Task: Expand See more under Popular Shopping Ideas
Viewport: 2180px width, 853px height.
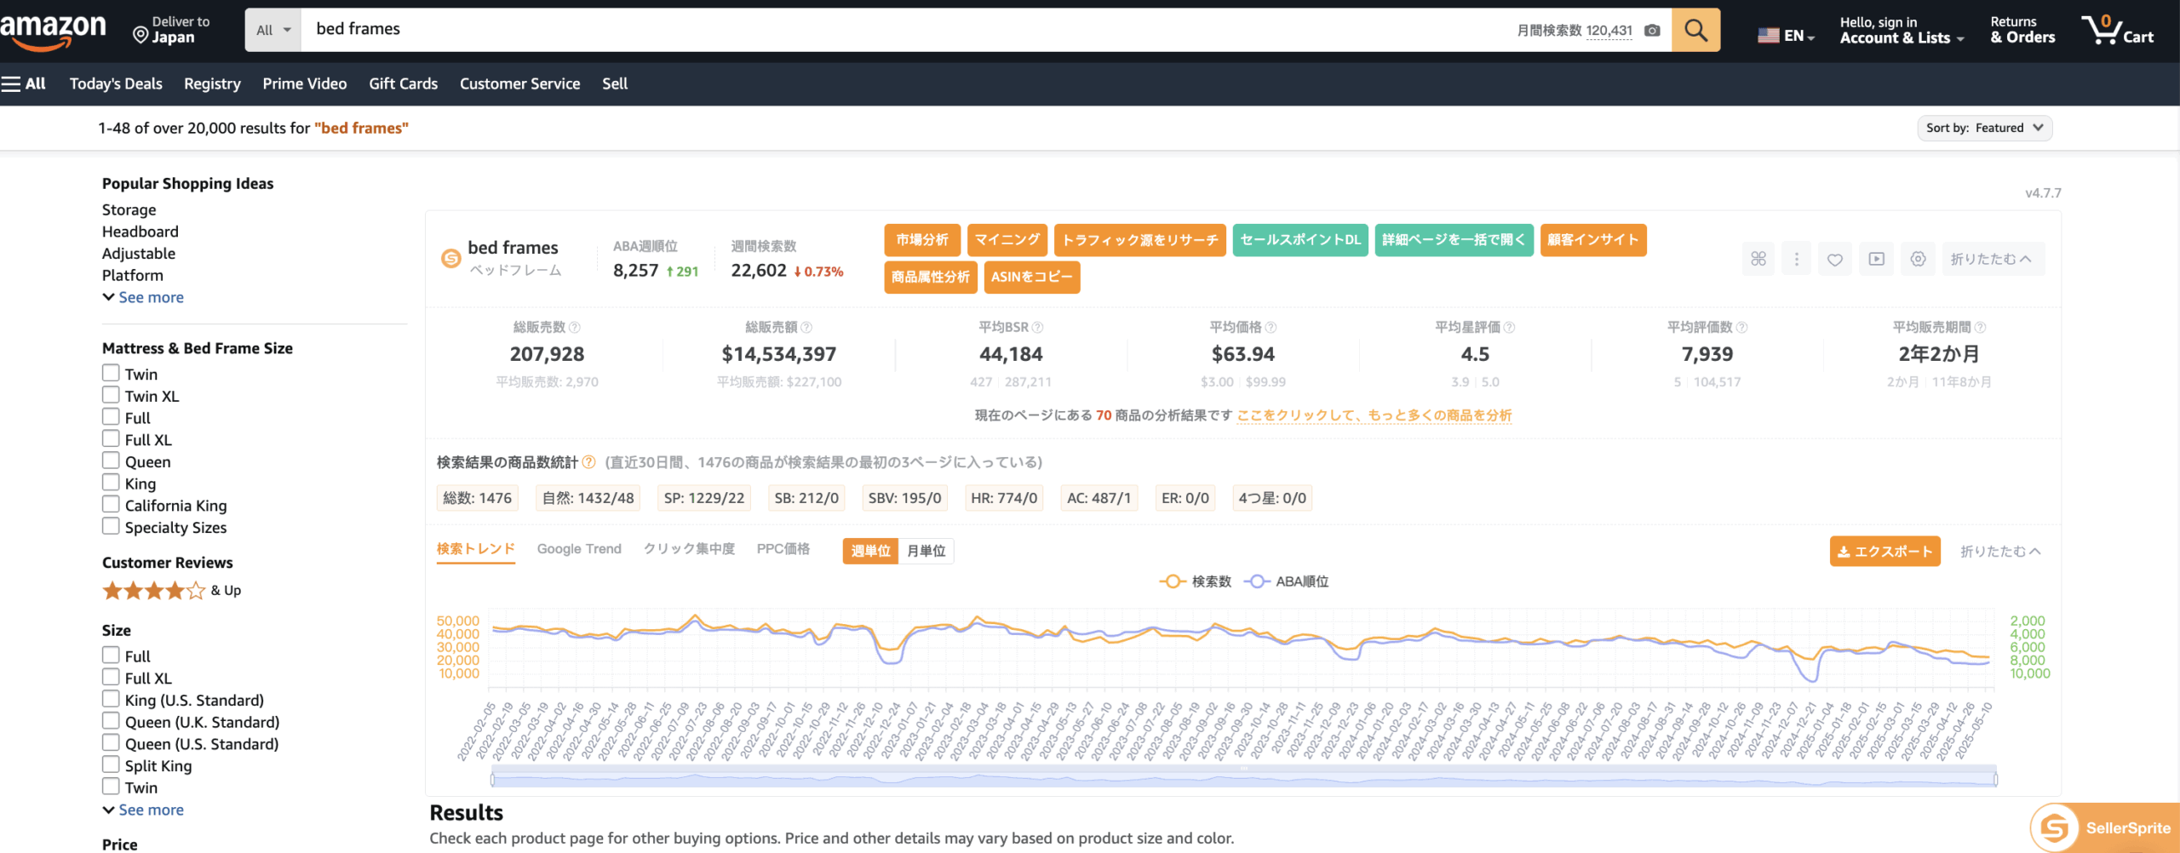Action: 143,297
